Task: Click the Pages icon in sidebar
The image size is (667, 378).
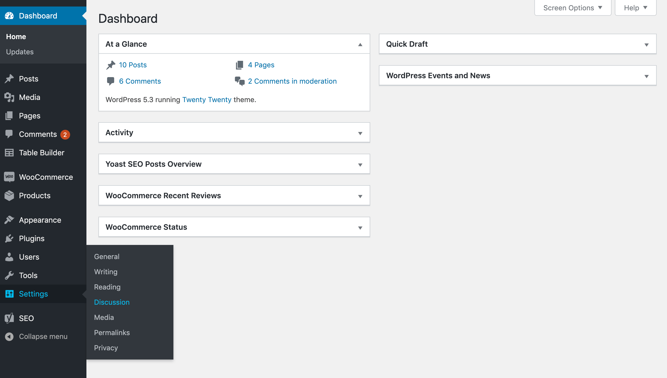Action: pyautogui.click(x=9, y=116)
